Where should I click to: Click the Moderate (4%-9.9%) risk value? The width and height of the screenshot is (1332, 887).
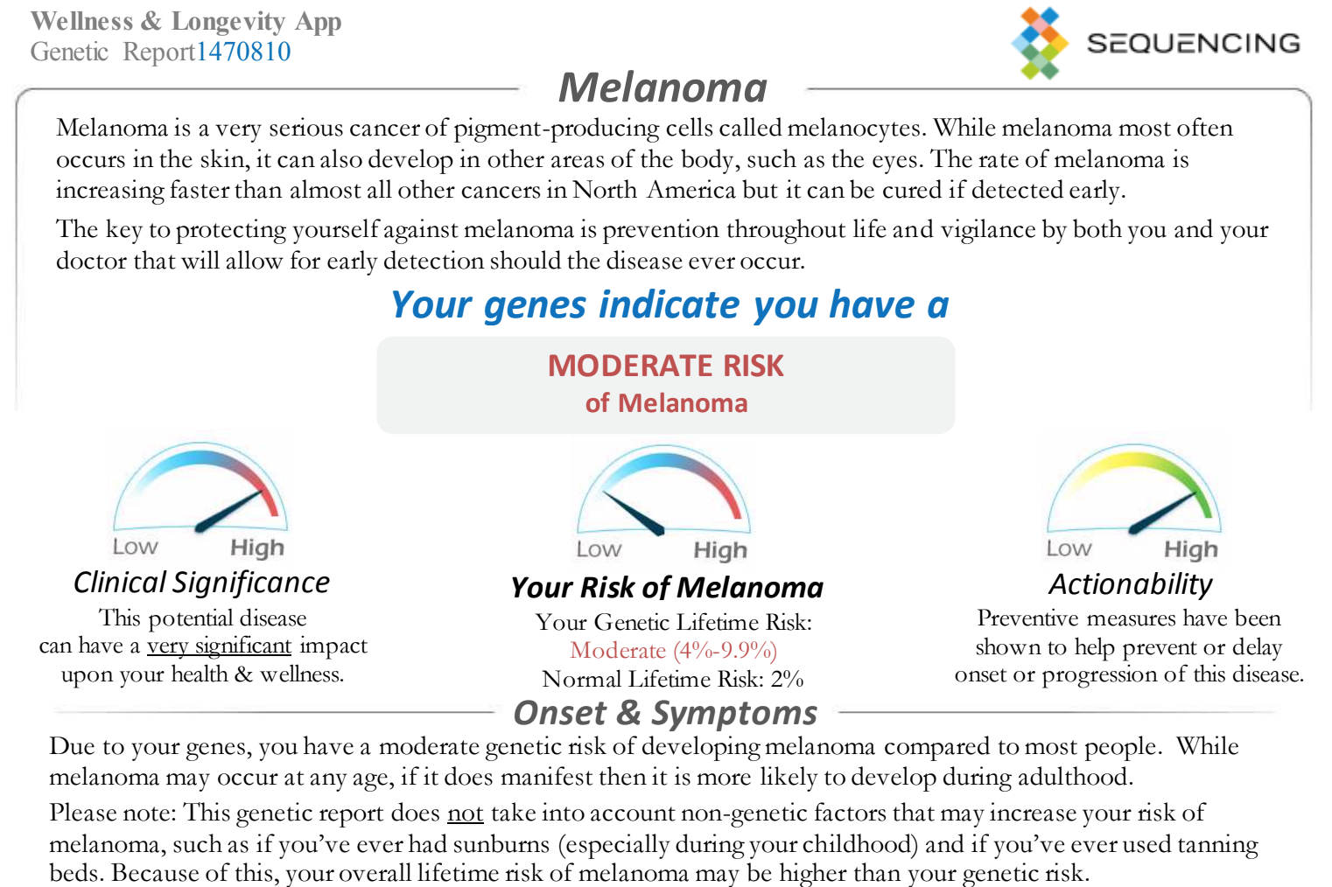pyautogui.click(x=674, y=651)
